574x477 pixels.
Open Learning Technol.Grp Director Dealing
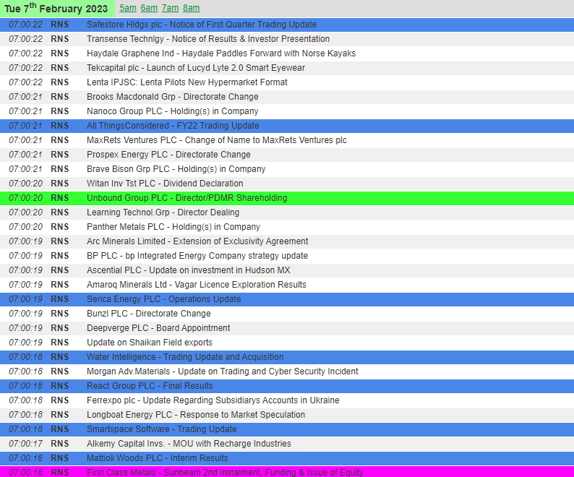(x=163, y=212)
